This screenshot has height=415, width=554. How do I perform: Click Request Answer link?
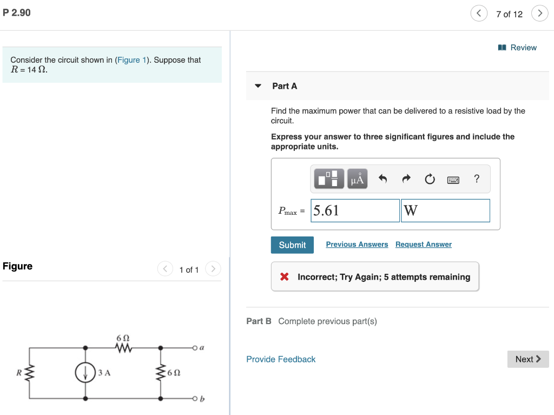[x=424, y=244]
